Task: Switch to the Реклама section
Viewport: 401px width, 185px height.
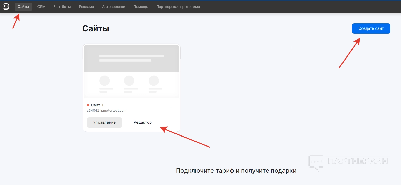Action: click(x=86, y=7)
